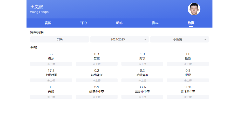Select the CBA league filter
The width and height of the screenshot is (244, 127).
click(x=59, y=39)
